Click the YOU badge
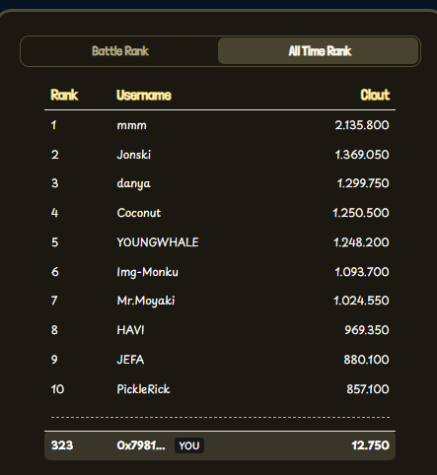Viewport: 437px width, 475px height. pyautogui.click(x=189, y=445)
